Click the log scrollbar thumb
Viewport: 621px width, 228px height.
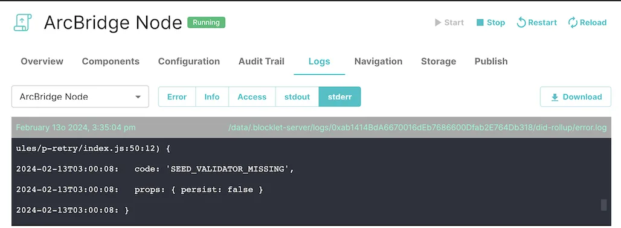603,204
